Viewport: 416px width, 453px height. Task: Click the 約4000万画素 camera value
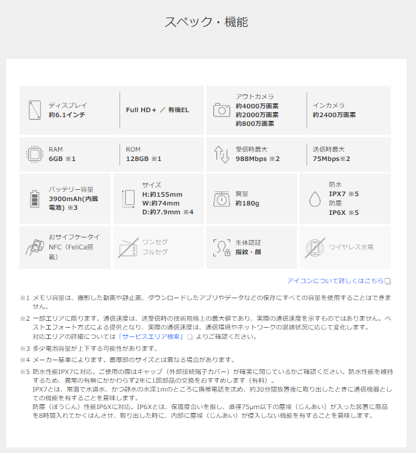(257, 106)
